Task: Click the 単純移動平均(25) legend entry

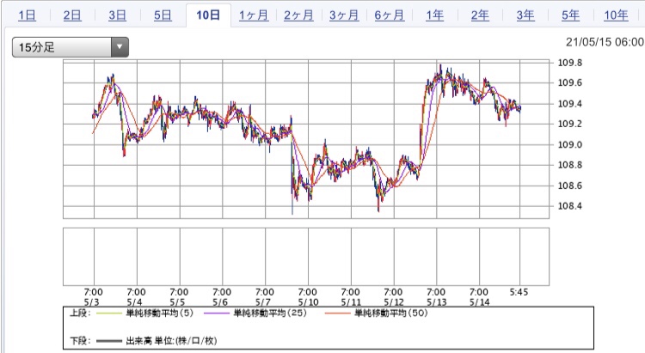Action: click(x=270, y=313)
